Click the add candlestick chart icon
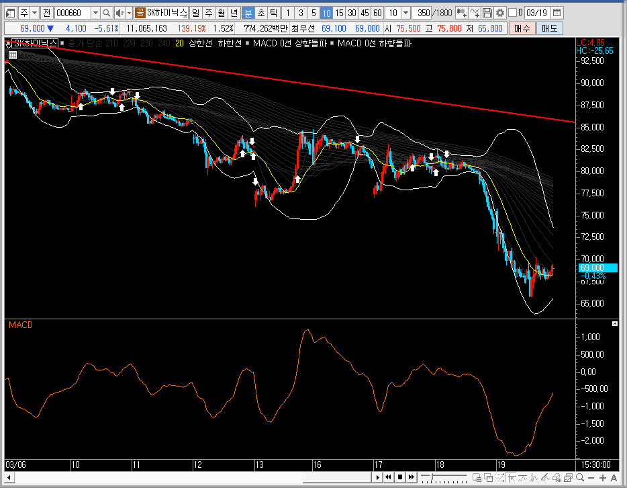This screenshot has width=627, height=488. (461, 13)
